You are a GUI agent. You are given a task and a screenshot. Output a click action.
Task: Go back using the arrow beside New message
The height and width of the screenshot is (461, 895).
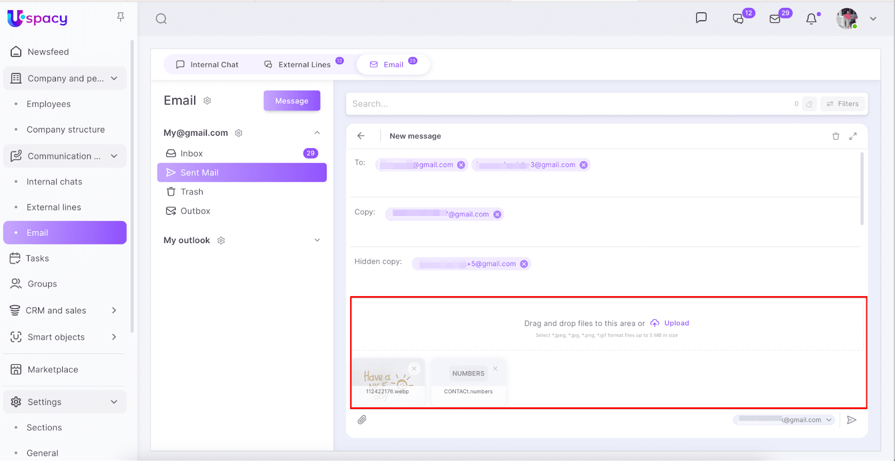[361, 136]
